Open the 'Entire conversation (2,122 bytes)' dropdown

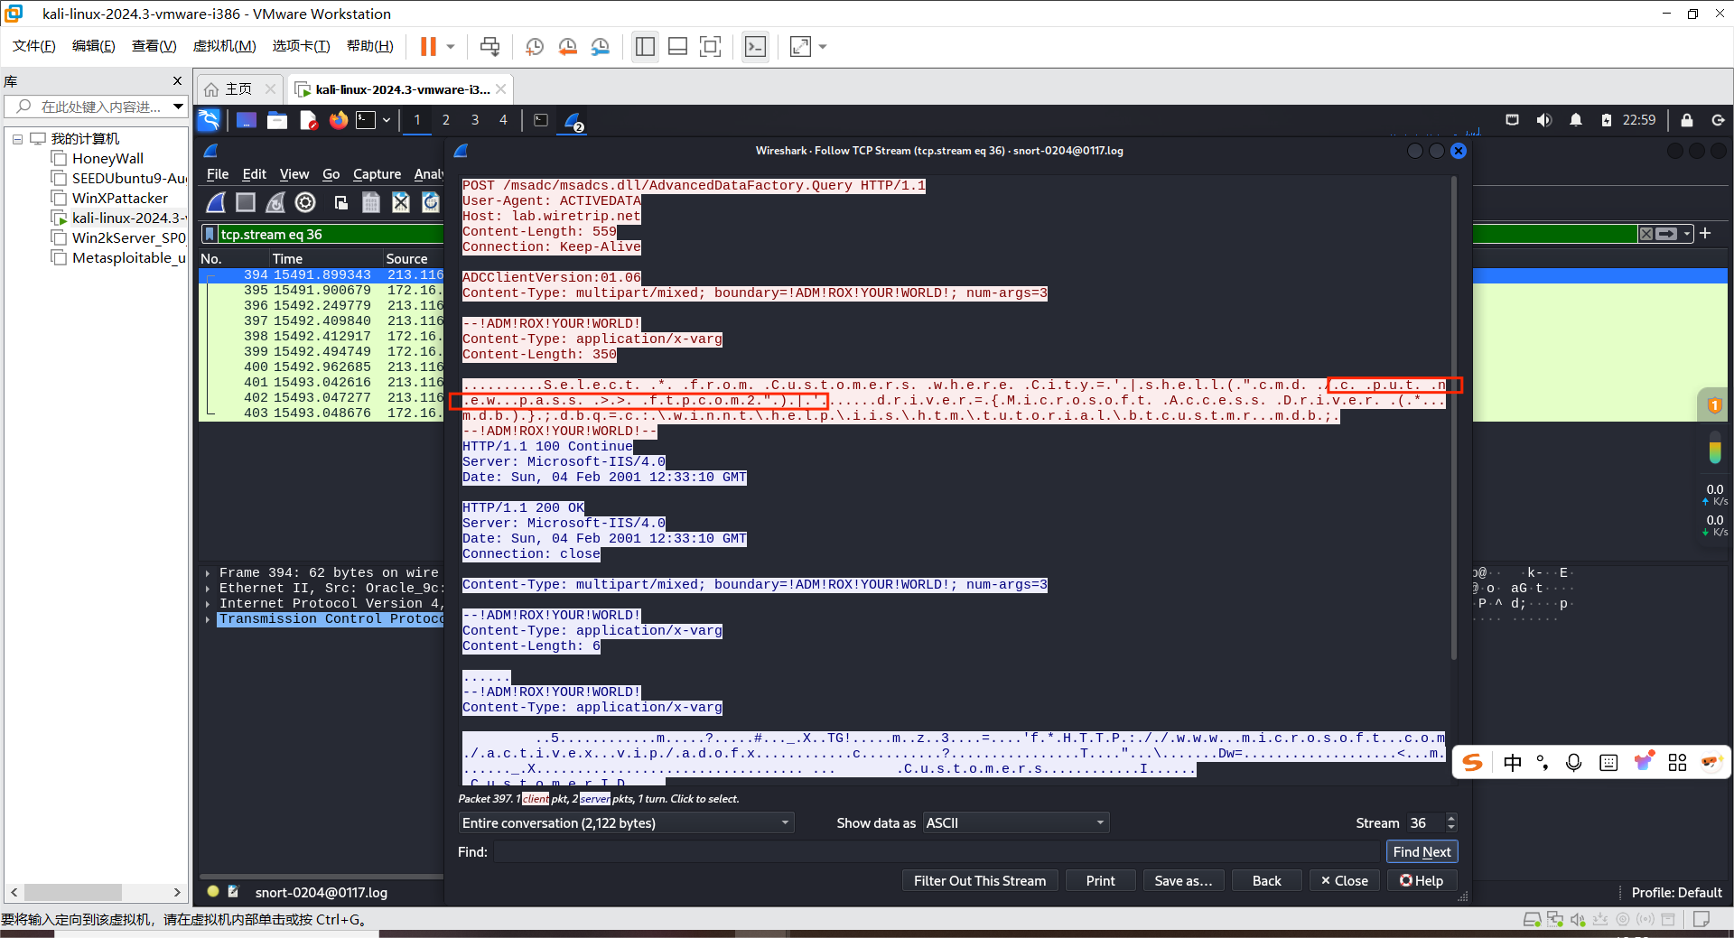click(x=627, y=823)
